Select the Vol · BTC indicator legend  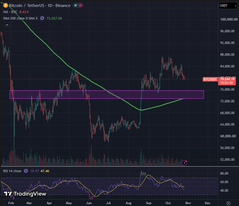coord(10,12)
